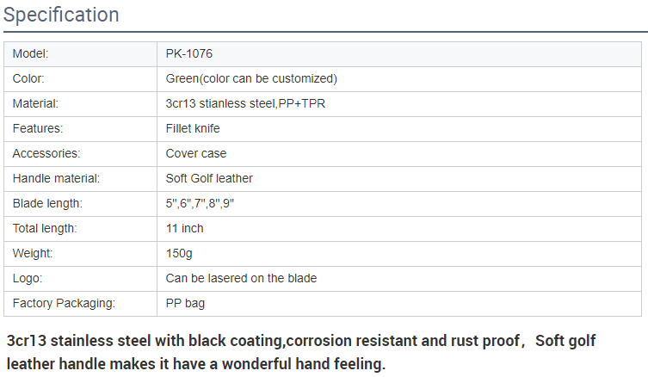Click the Handle material: label
Image resolution: width=648 pixels, height=377 pixels.
(56, 178)
